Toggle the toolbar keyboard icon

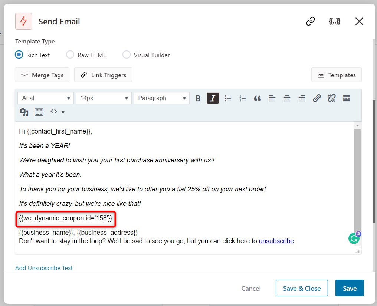39,112
